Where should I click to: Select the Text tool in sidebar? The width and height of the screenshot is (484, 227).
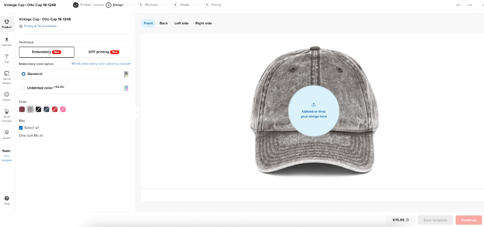(7, 58)
